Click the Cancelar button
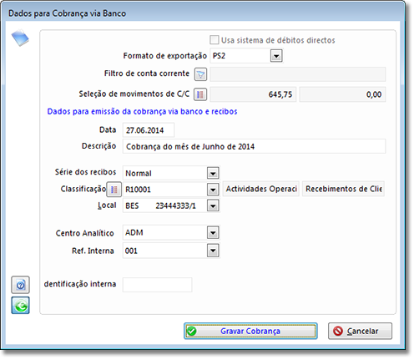This screenshot has width=414, height=360. pos(360,331)
